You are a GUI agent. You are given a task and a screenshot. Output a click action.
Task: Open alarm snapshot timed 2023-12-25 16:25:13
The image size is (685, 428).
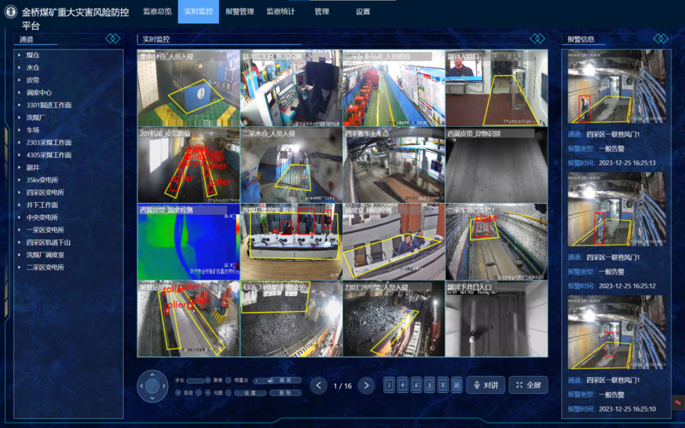(616, 86)
